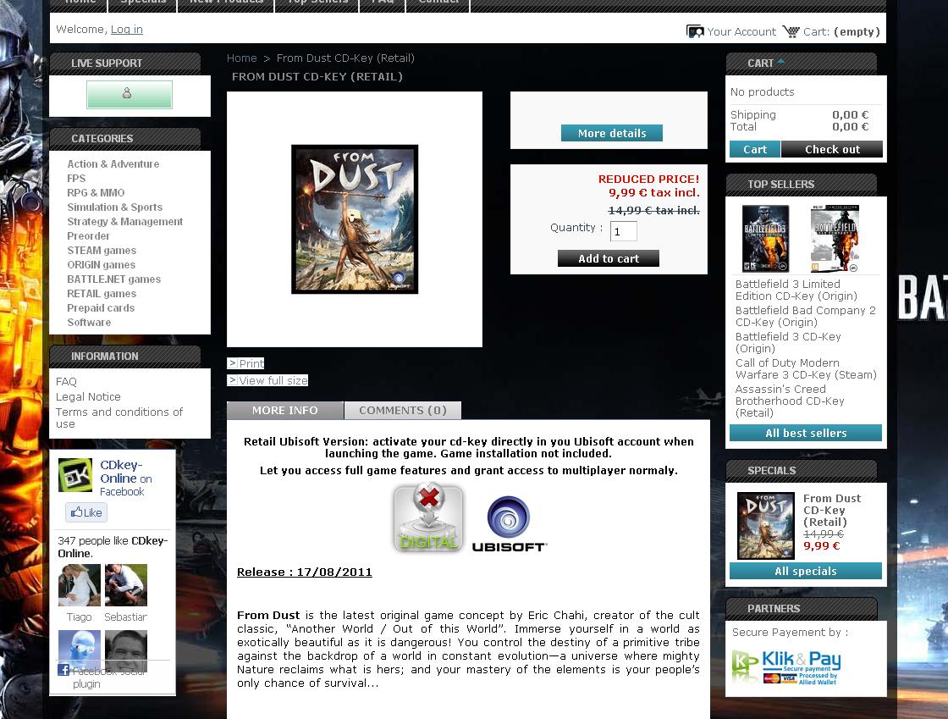
Task: Click the Add to cart button
Action: click(x=609, y=258)
